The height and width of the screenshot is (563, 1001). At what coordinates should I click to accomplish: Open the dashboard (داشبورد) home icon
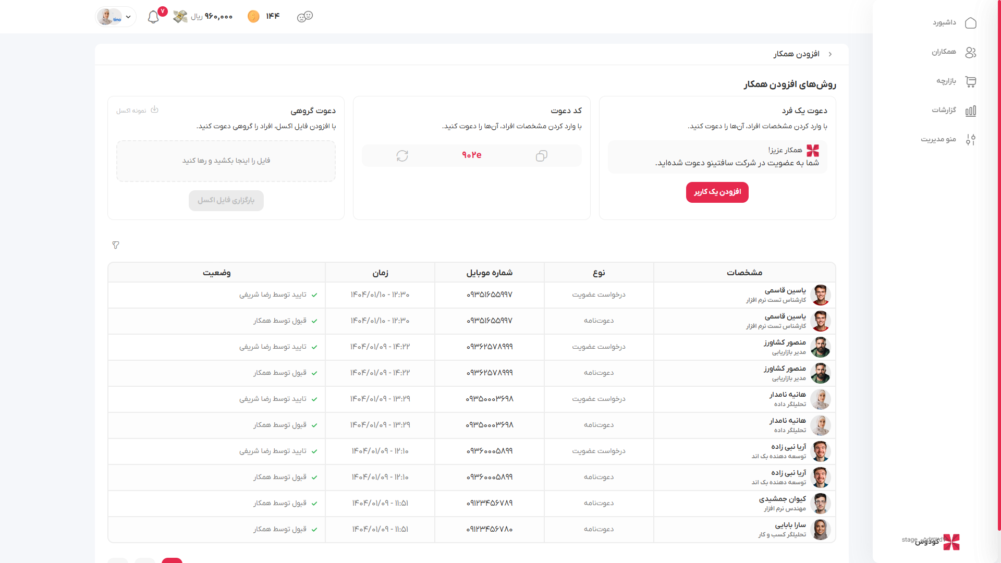(970, 23)
